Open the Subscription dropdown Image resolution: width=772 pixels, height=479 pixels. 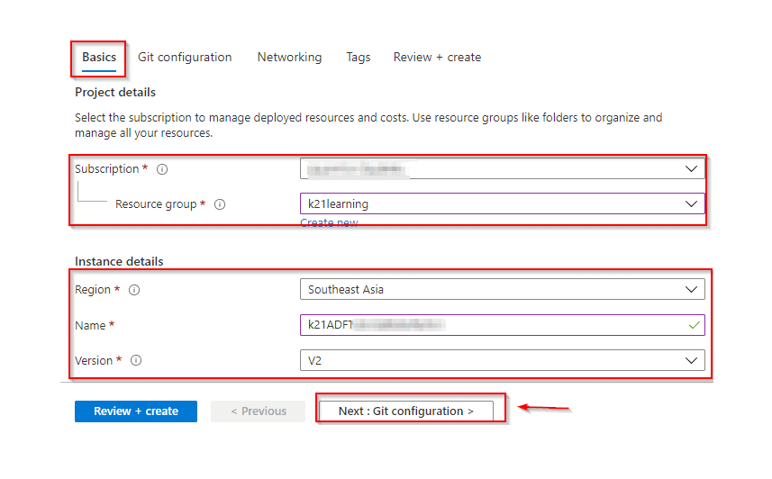pyautogui.click(x=502, y=169)
